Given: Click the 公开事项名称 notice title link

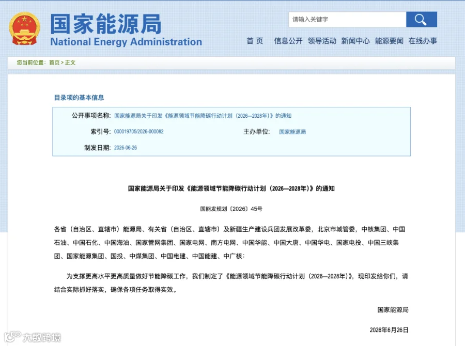Looking at the screenshot, I should pyautogui.click(x=203, y=116).
